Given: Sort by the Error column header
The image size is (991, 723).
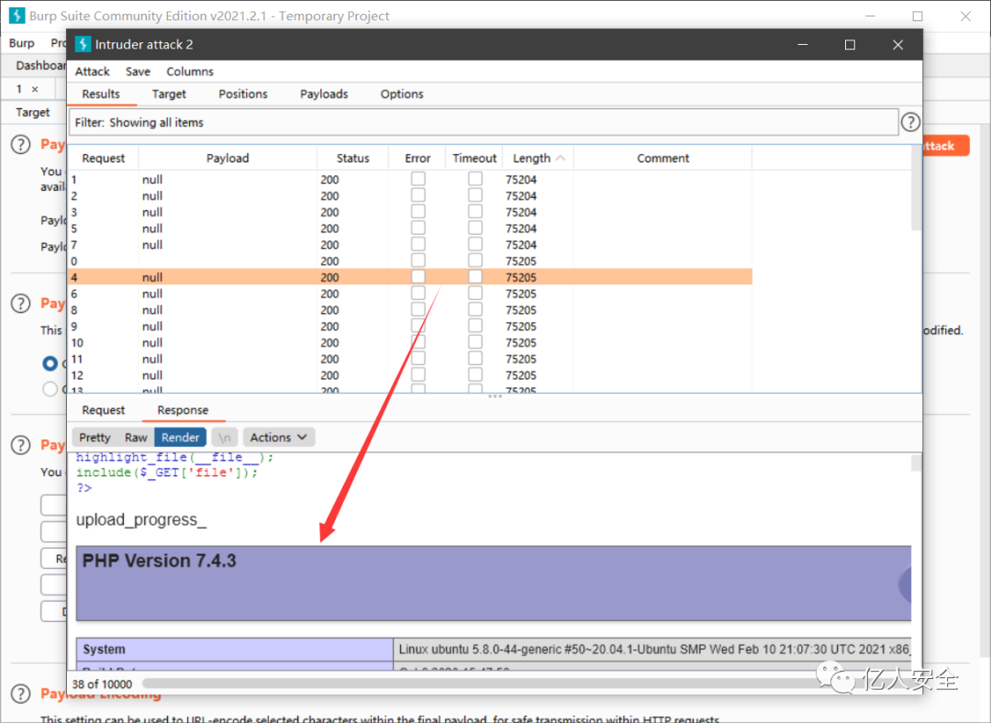Looking at the screenshot, I should point(418,158).
